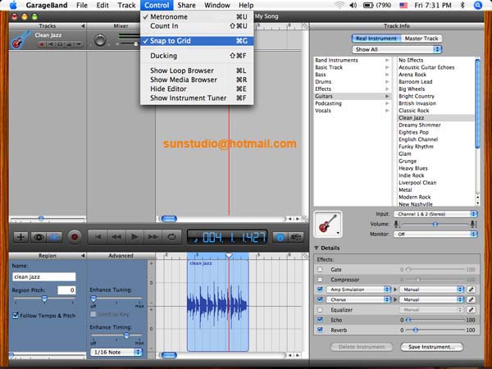This screenshot has width=492, height=369.
Task: Select Real Instrument tab
Action: 376,39
